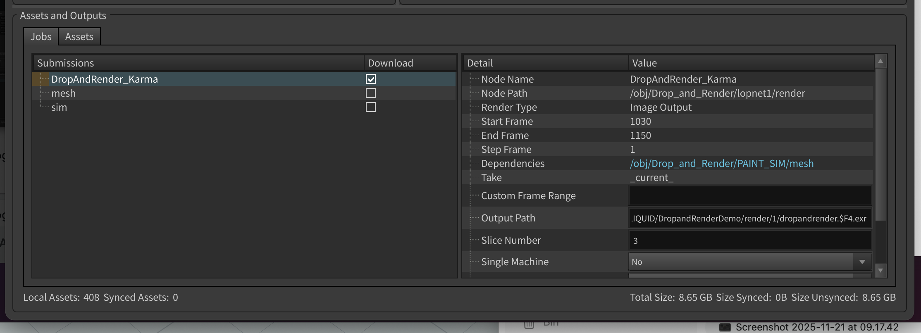Click the Local Assets: 408 status text

[x=61, y=297]
